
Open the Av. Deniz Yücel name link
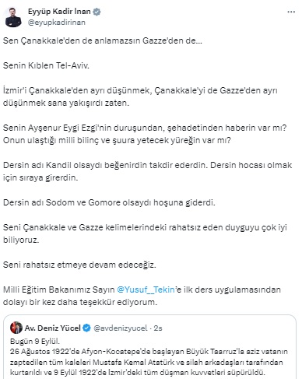[53, 328]
